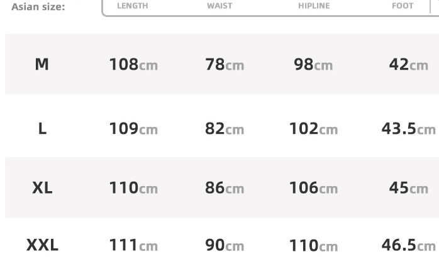Click the LENGTH column header
The width and height of the screenshot is (439, 271).
(x=133, y=6)
